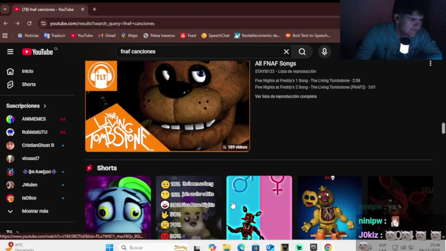Open Noticias bookmark
446x251 pixels.
point(28,36)
